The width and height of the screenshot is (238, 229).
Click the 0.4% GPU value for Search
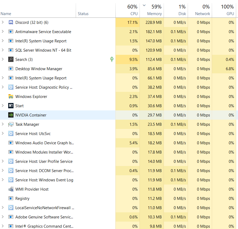click(x=230, y=60)
